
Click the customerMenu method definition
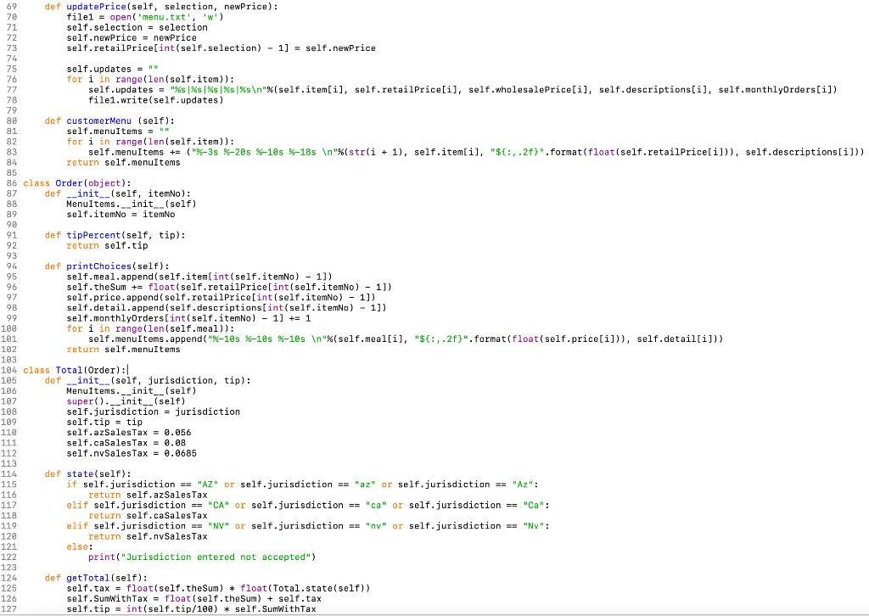pyautogui.click(x=100, y=120)
